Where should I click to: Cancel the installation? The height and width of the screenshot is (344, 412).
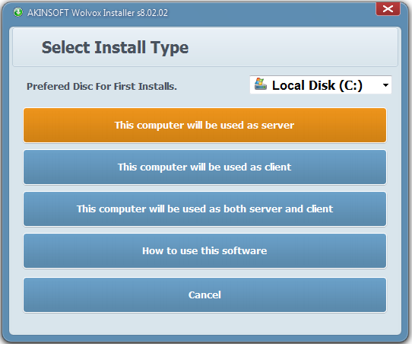tap(204, 295)
